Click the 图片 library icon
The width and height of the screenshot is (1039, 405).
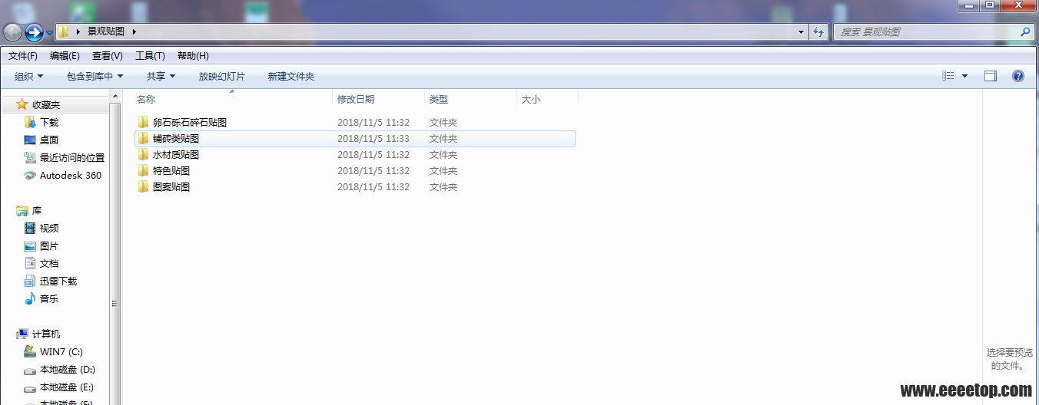pos(30,246)
